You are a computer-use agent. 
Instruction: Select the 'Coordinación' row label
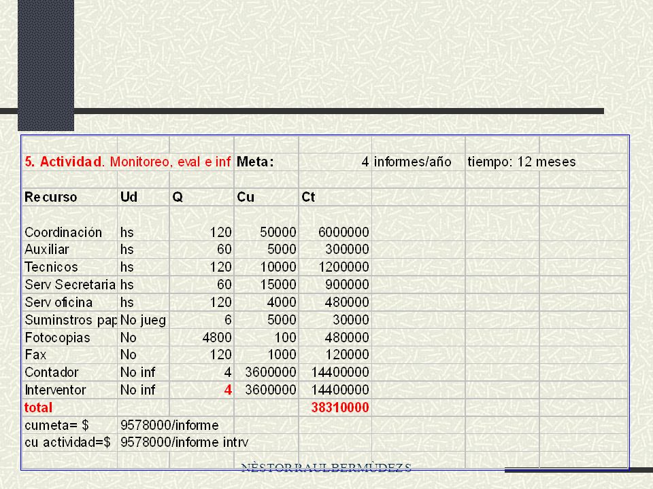point(63,232)
